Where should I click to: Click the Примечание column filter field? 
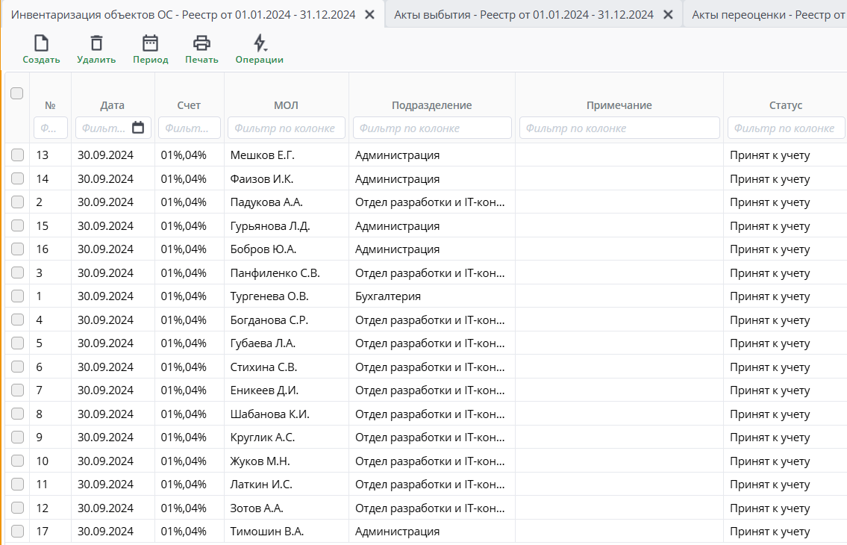619,128
